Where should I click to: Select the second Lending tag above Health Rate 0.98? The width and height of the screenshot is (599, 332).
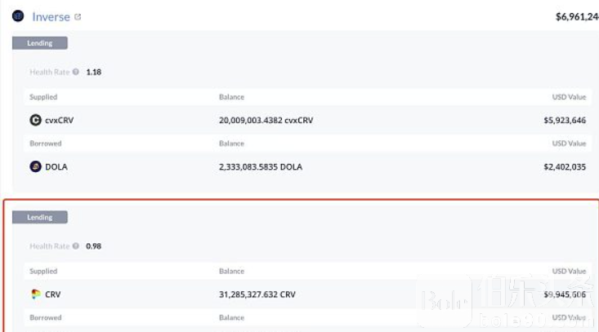pyautogui.click(x=40, y=217)
